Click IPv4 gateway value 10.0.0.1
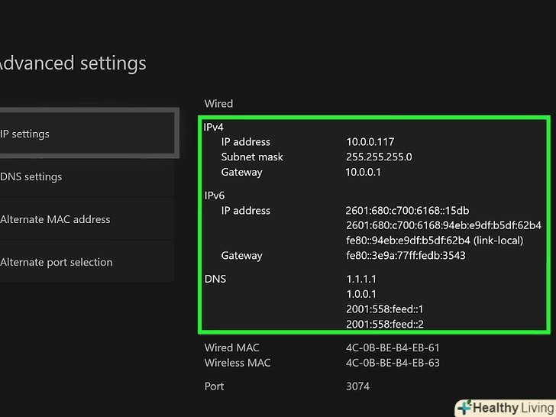 click(364, 173)
